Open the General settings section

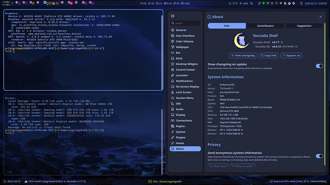(185, 30)
